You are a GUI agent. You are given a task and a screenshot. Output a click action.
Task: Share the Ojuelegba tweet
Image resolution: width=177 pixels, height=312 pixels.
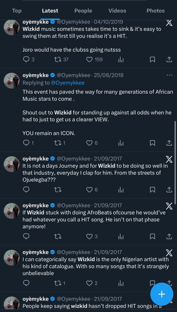pyautogui.click(x=169, y=190)
